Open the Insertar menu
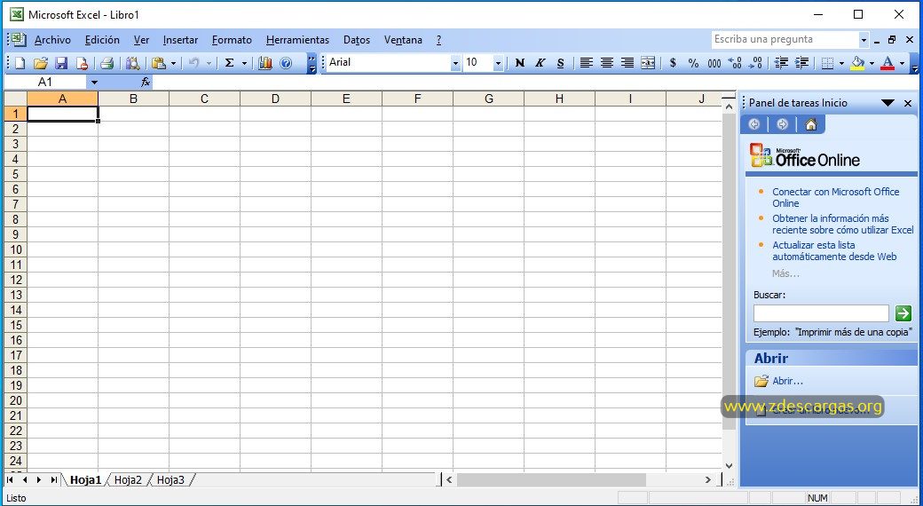This screenshot has height=506, width=923. point(181,40)
